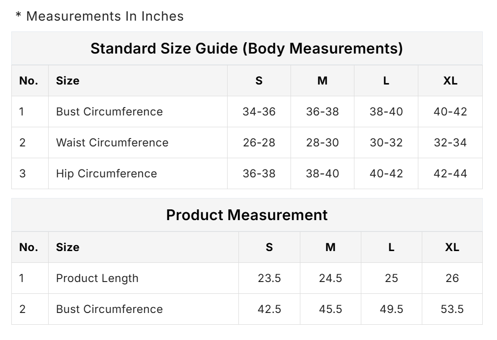Click waist value 32-34 for XL

(x=450, y=142)
